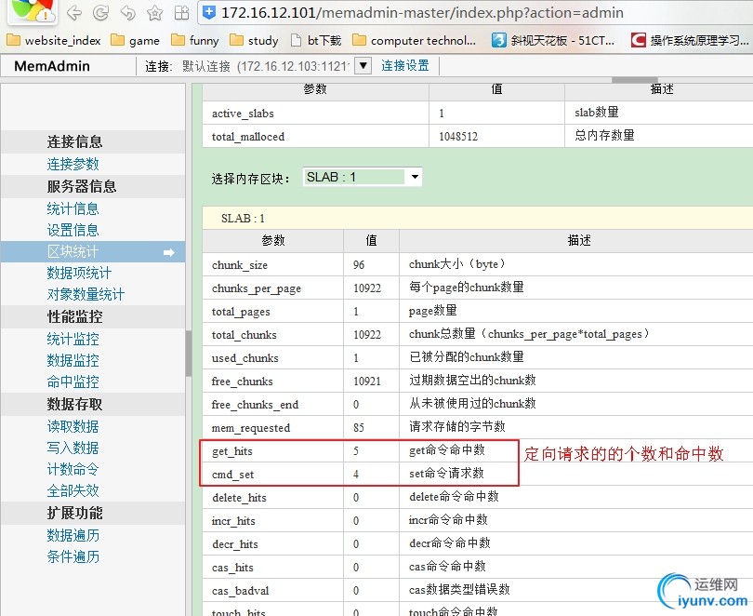The height and width of the screenshot is (616, 753).
Task: Open the game bookmark folder
Action: click(135, 40)
